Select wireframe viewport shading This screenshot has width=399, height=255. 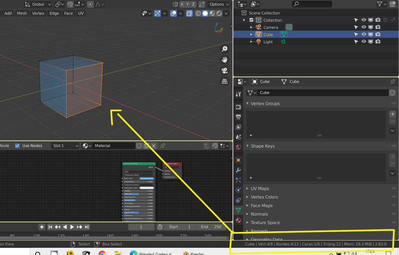click(198, 13)
